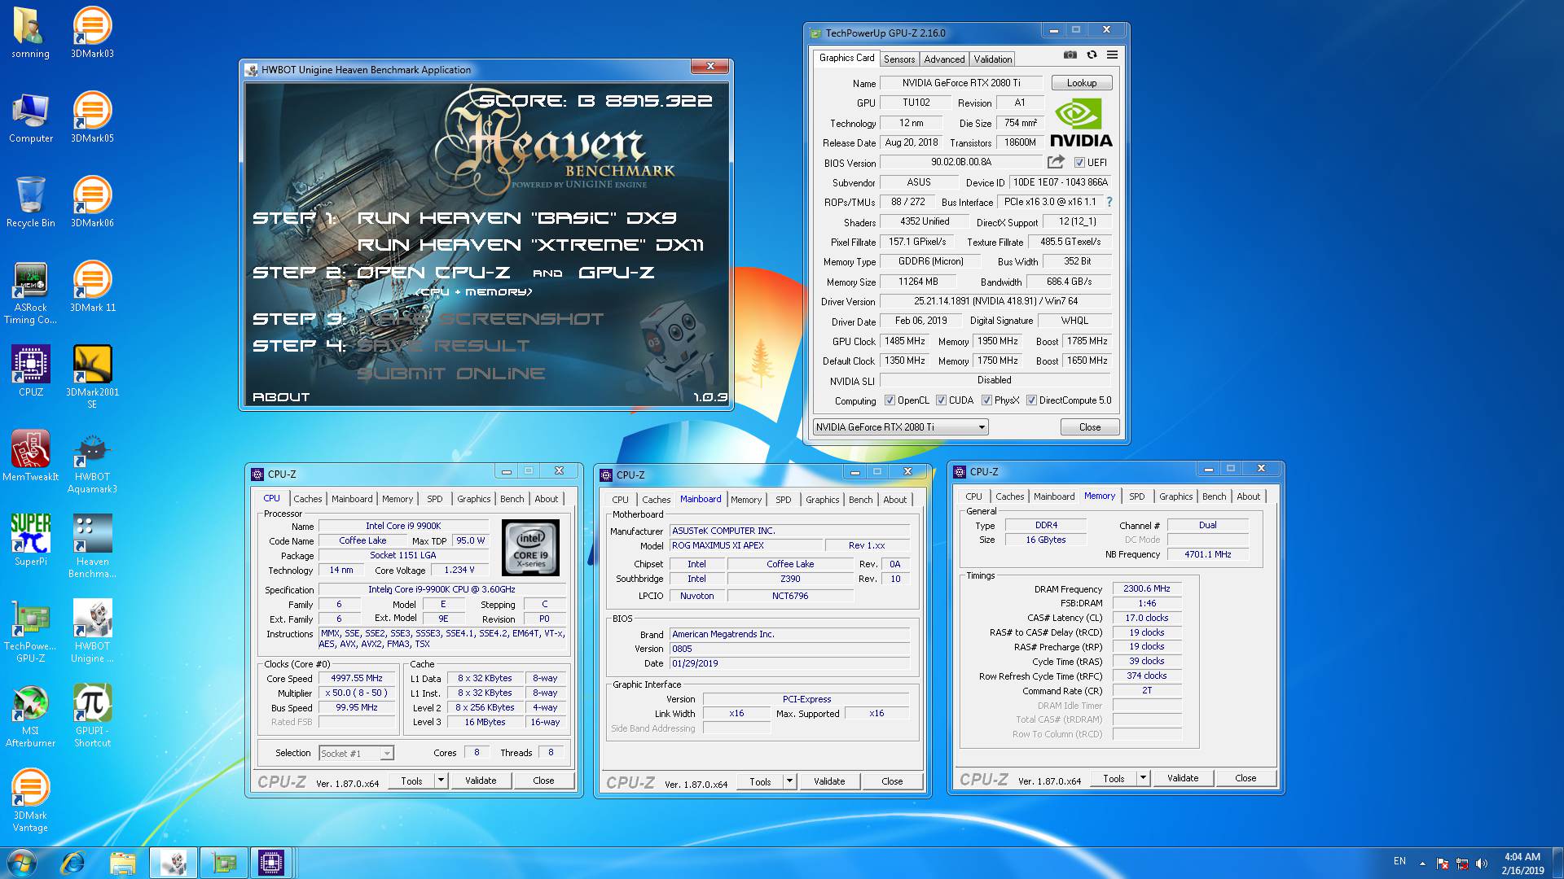Click the BIOS Version field in GPU-Z
1564x879 pixels.
coord(961,163)
